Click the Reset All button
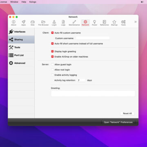The height and width of the screenshot is (147, 147). tap(127, 114)
